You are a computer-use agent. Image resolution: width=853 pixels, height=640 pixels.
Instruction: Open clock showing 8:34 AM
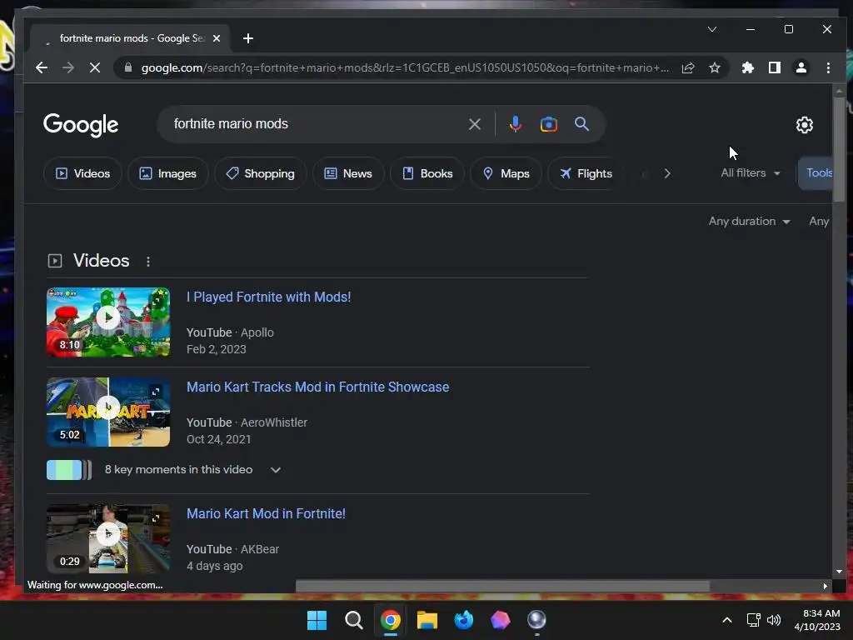(817, 620)
